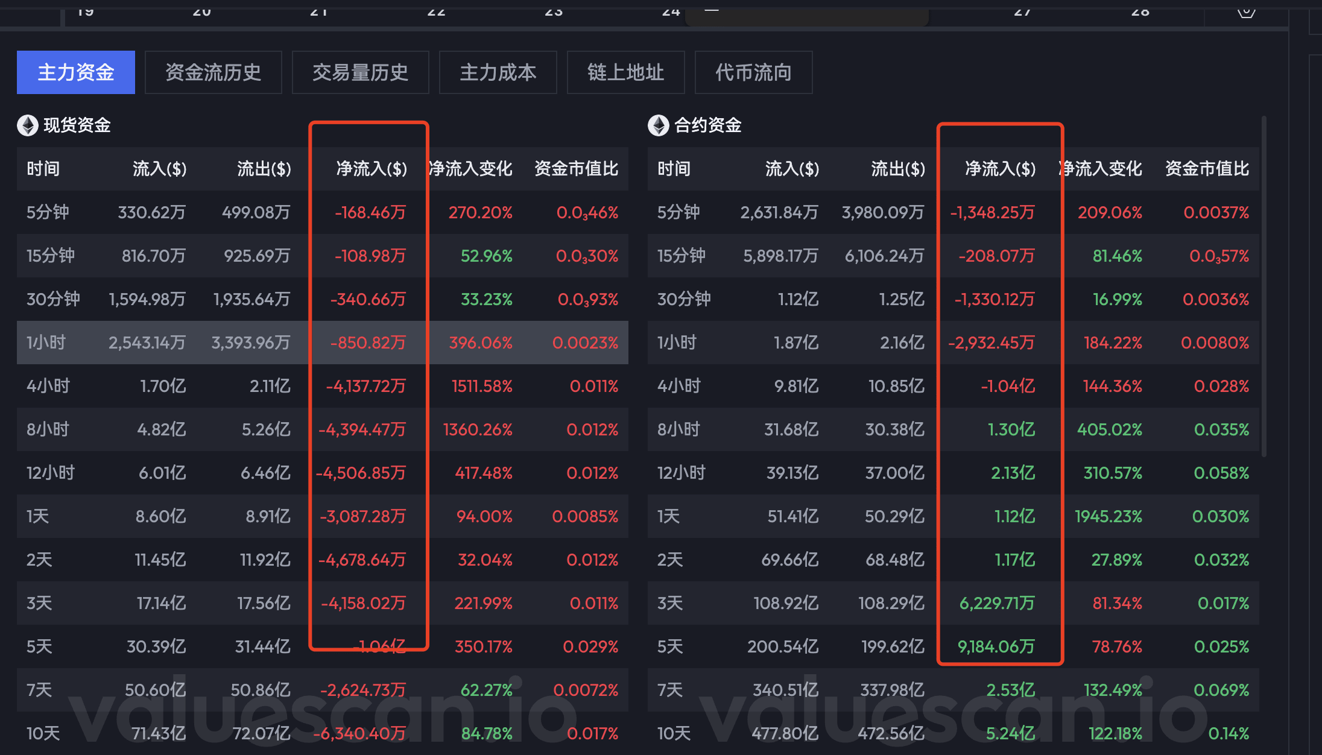The image size is (1322, 755).
Task: Go to the 链上地址 tab
Action: point(625,72)
